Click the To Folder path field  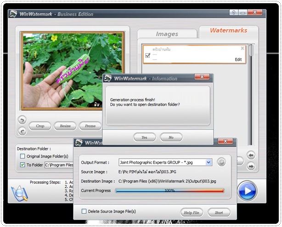point(59,165)
